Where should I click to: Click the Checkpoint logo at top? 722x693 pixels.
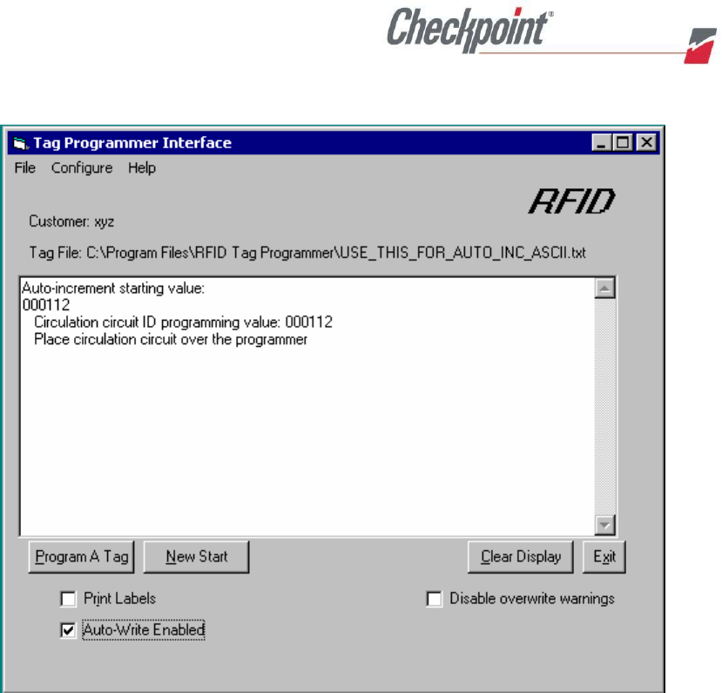pyautogui.click(x=469, y=30)
